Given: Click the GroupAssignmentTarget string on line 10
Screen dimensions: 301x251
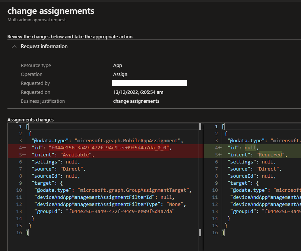Looking at the screenshot, I should pyautogui.click(x=134, y=190).
